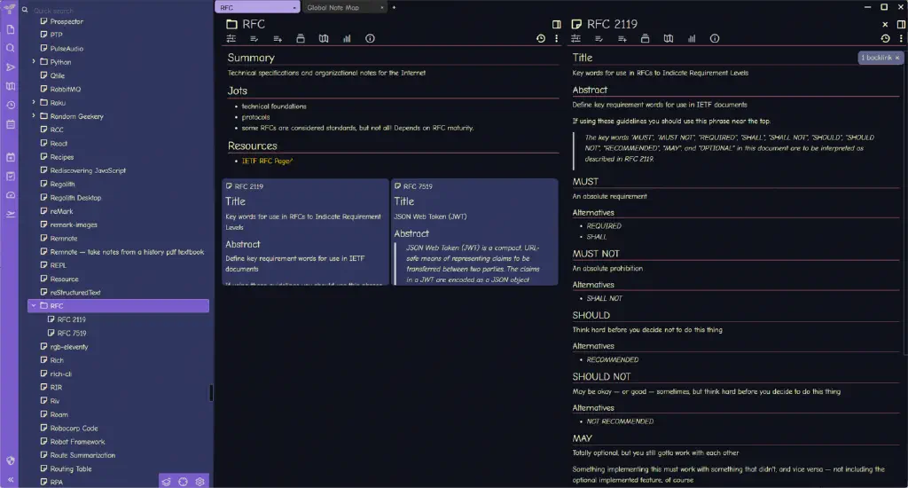Viewport: 908px width, 488px height.
Task: Collapse the RFC folder in tree
Action: click(x=34, y=305)
